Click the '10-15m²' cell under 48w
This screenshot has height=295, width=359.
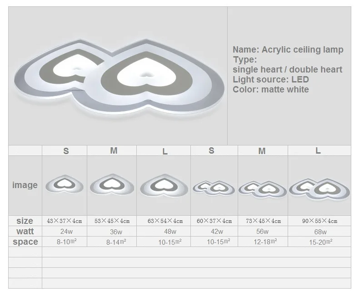[170, 242]
